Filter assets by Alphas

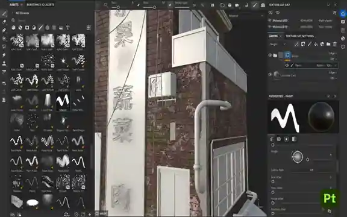(x=48, y=28)
